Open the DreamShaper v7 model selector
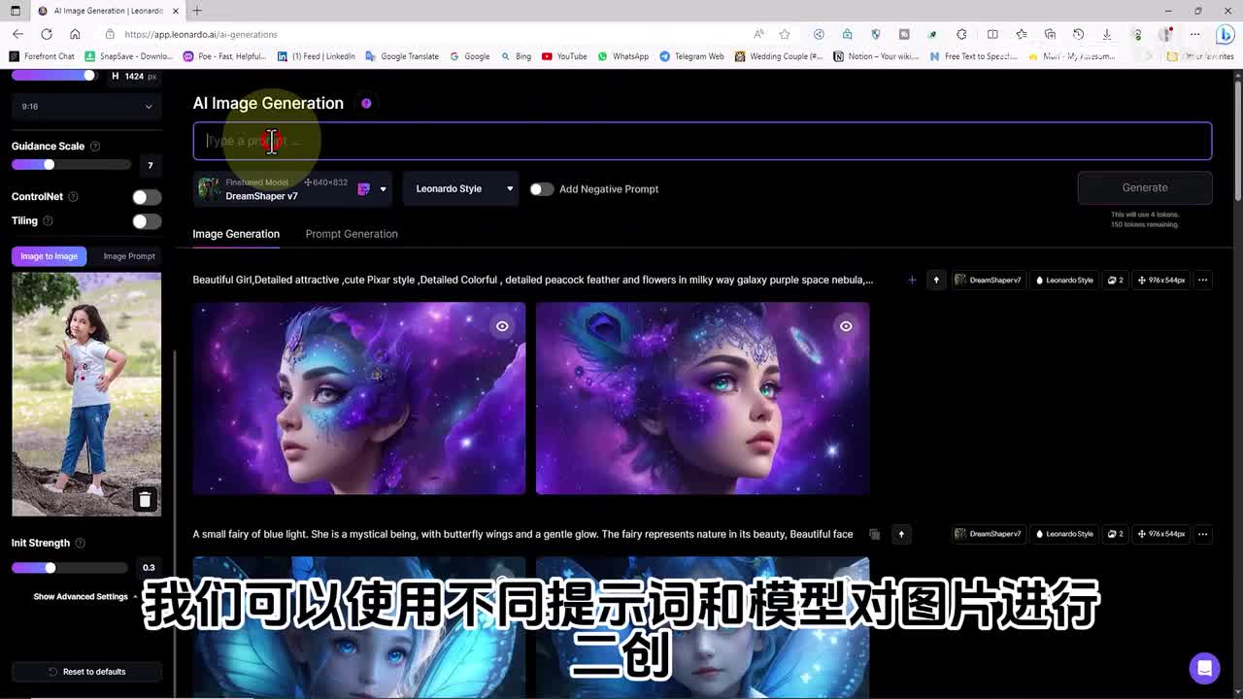Screen dimensions: 1243x699 pyautogui.click(x=291, y=189)
